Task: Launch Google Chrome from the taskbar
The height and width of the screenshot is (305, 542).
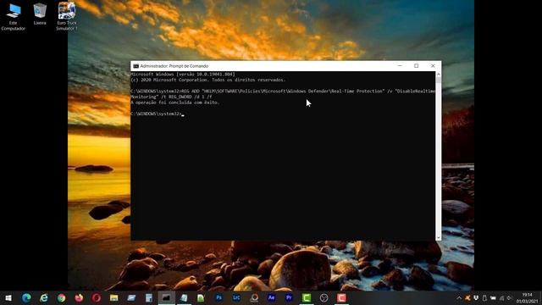Action: click(x=62, y=297)
